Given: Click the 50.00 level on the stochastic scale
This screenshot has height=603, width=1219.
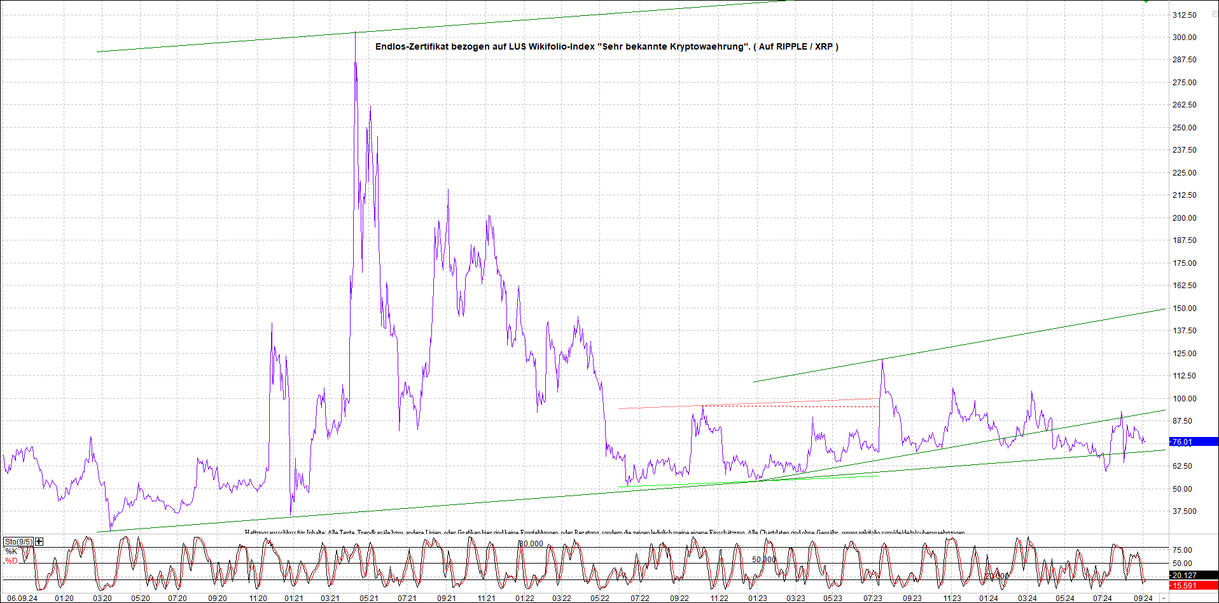Looking at the screenshot, I should [x=1182, y=563].
